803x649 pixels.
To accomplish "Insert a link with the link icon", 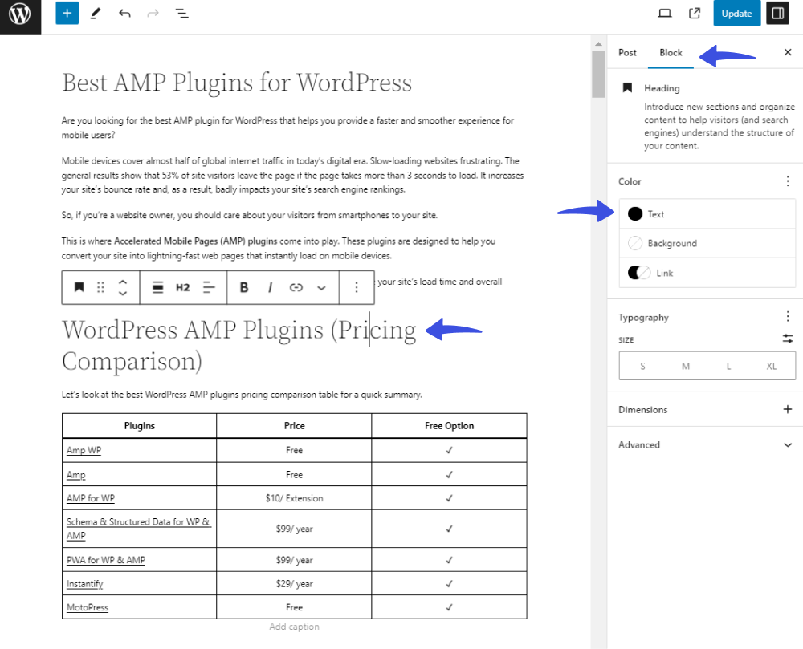I will coord(296,287).
